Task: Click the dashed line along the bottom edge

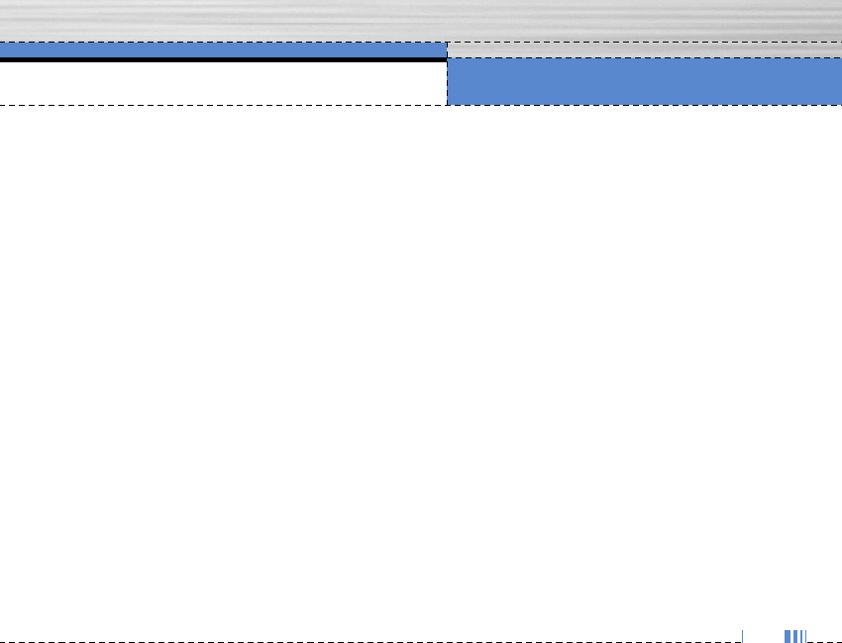Action: point(370,642)
